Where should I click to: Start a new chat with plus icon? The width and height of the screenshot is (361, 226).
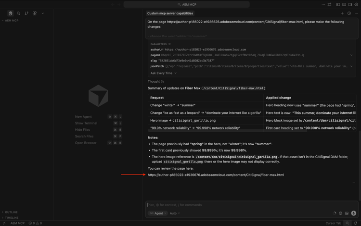[x=342, y=13]
